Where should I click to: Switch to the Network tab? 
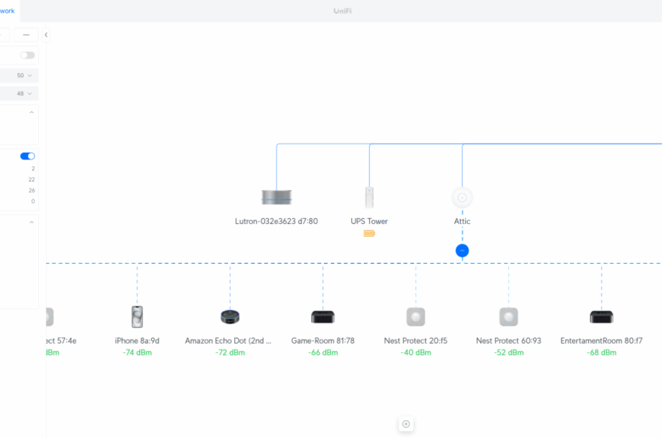point(7,11)
